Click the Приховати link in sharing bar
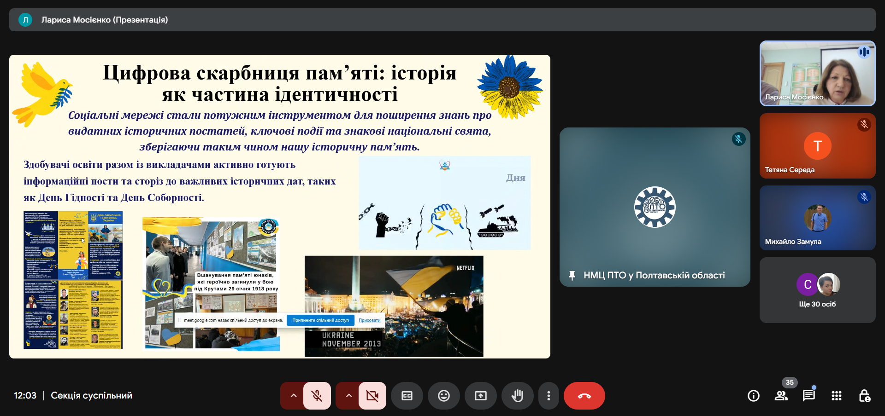Image resolution: width=885 pixels, height=416 pixels. 369,320
